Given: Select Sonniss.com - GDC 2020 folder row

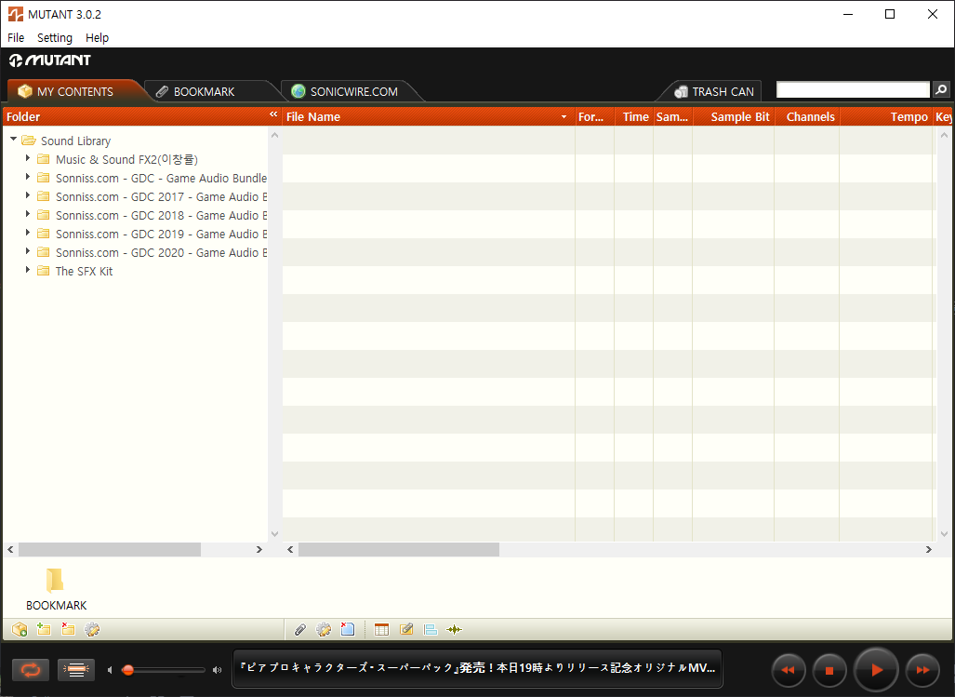Looking at the screenshot, I should [161, 252].
